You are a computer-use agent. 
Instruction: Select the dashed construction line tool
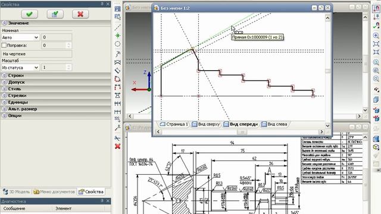(x=118, y=27)
